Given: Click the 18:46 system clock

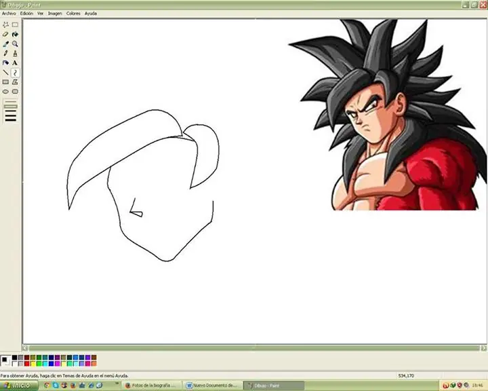Looking at the screenshot, I should coord(477,386).
